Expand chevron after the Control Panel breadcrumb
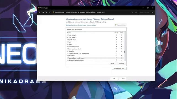 tap(65, 12)
